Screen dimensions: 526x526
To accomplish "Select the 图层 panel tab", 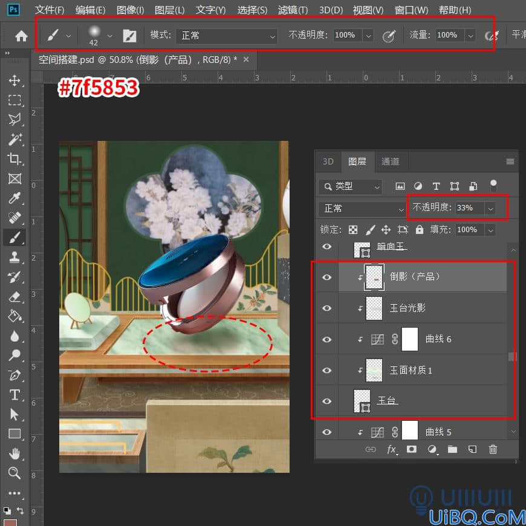I will click(357, 161).
